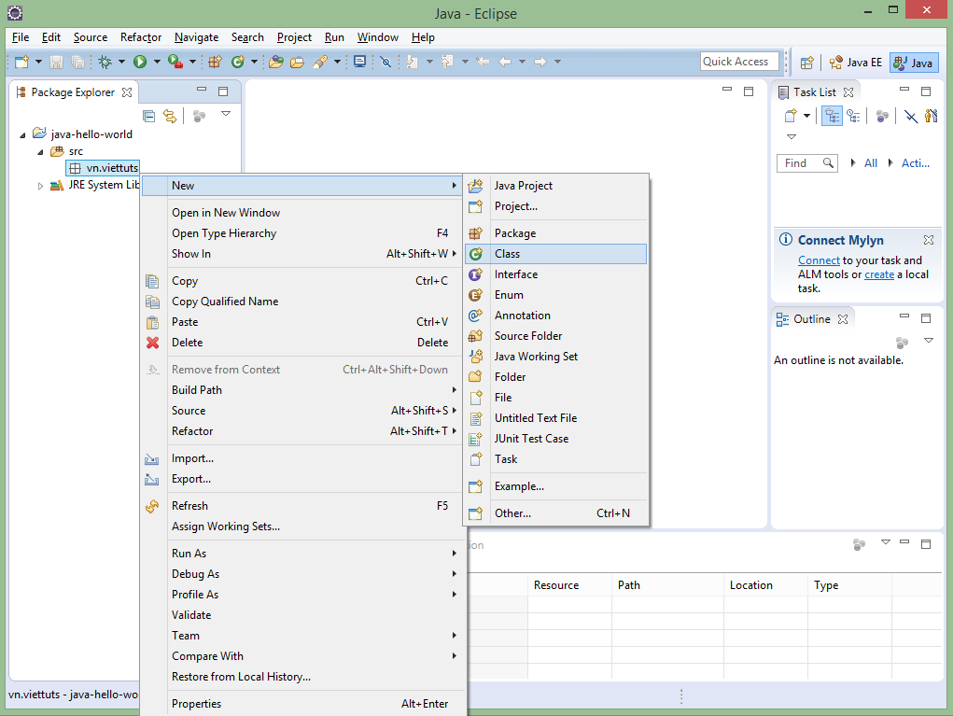Toggle Scheduled view in Task List
Screen dimensions: 953x716
(x=854, y=116)
